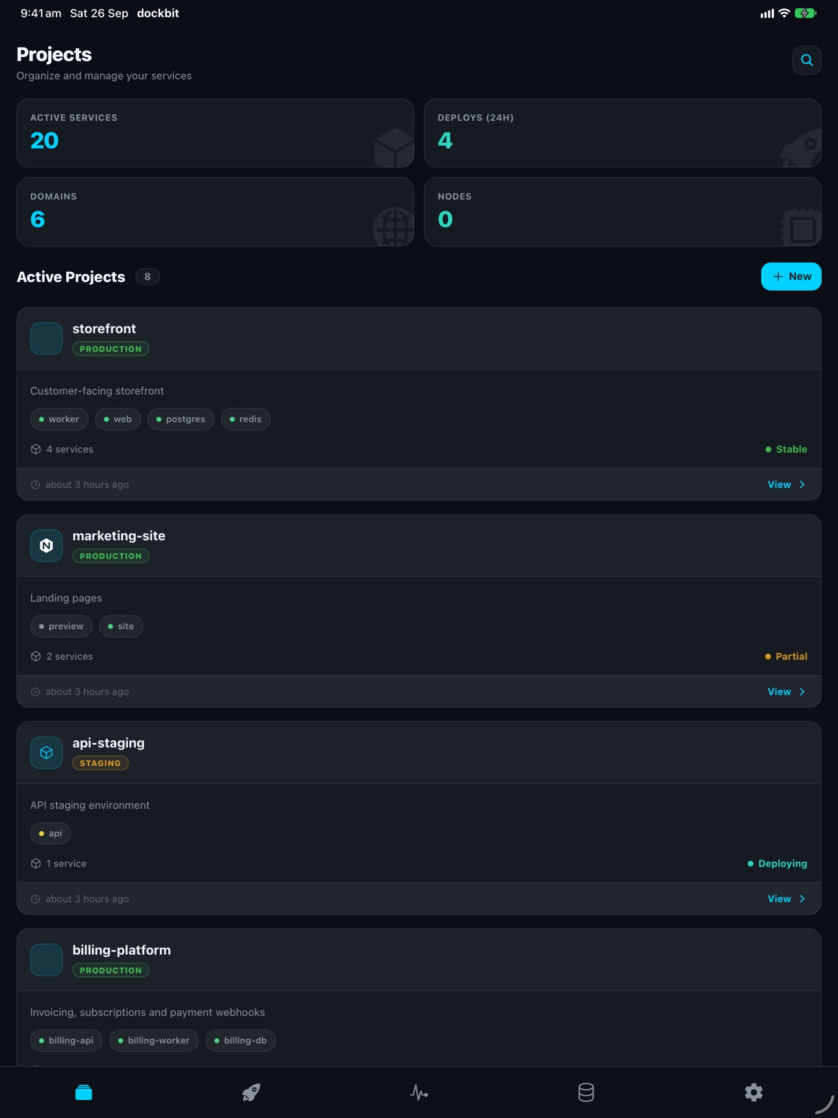The image size is (838, 1118).
Task: Click the Stable status on storefront
Action: pos(786,449)
